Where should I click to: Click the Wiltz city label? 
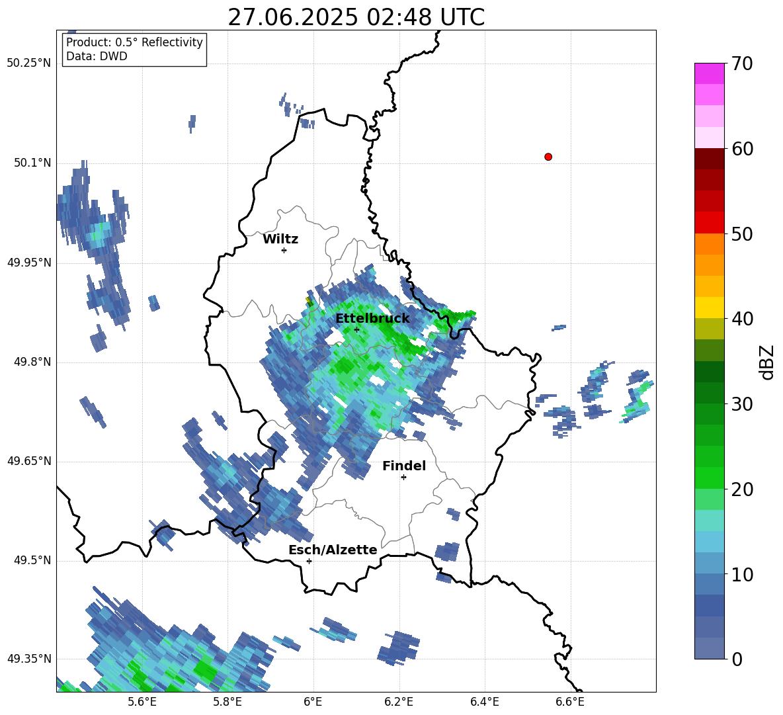280,239
